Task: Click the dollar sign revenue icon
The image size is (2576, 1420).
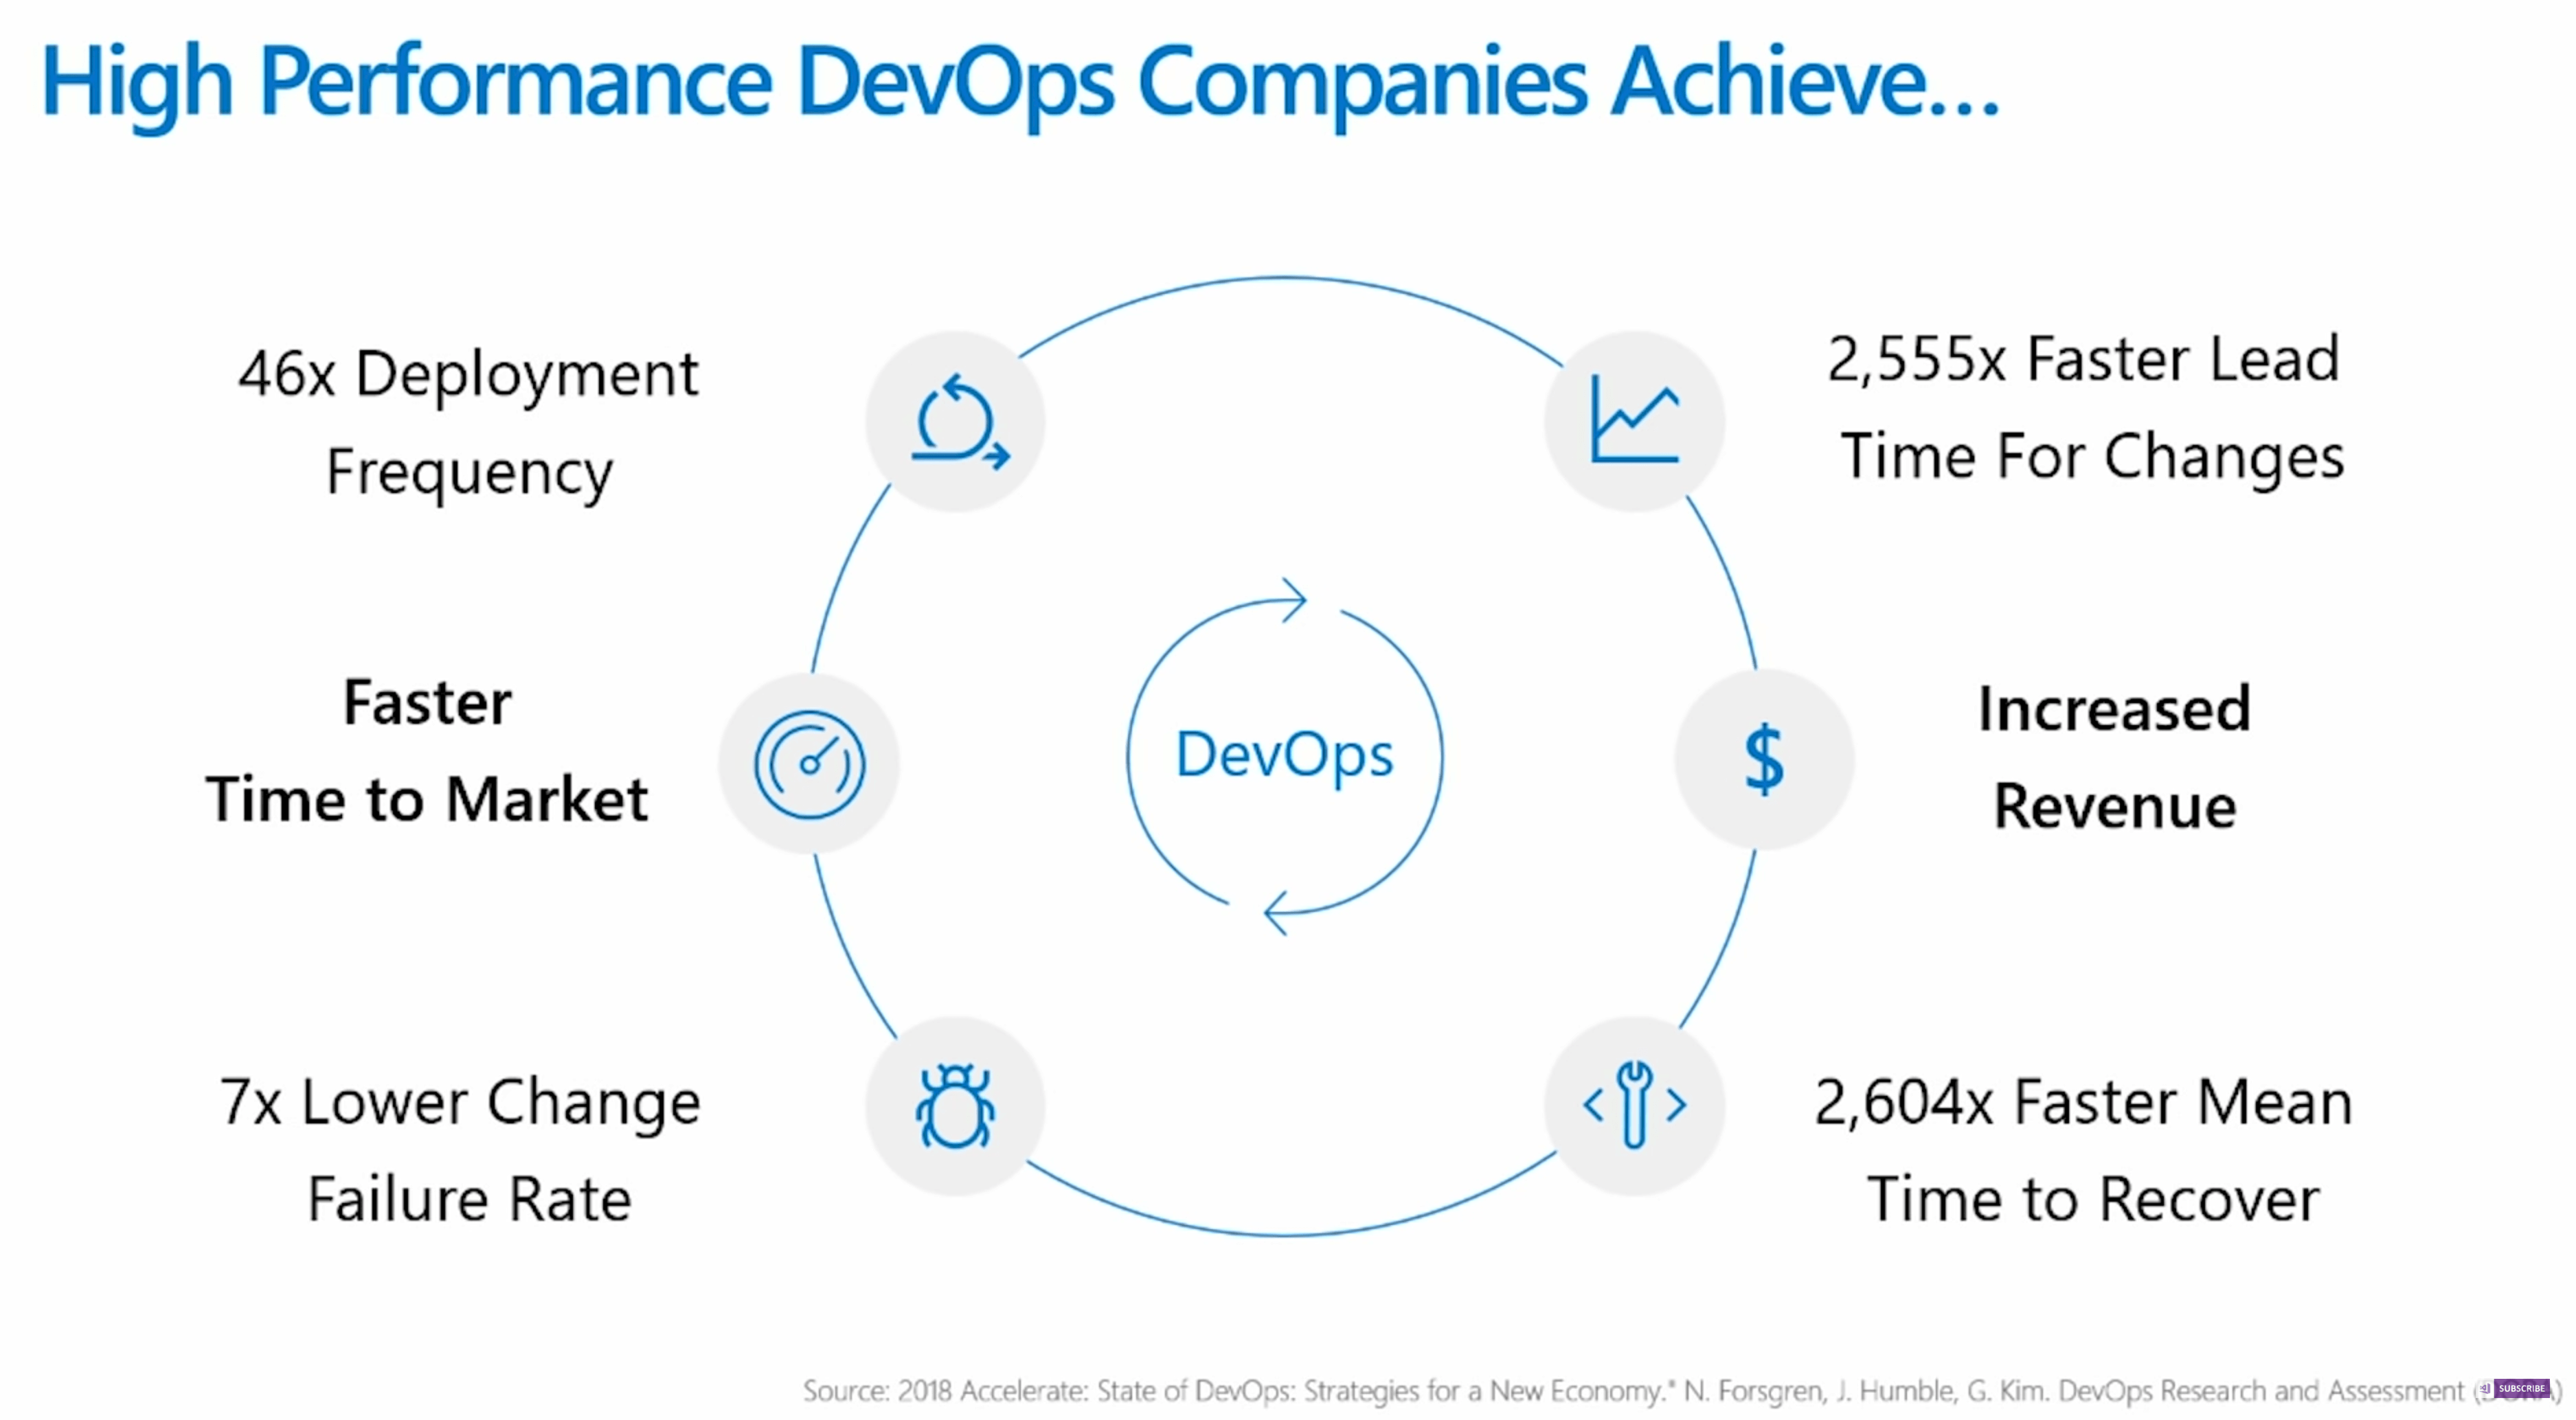Action: click(x=1764, y=759)
